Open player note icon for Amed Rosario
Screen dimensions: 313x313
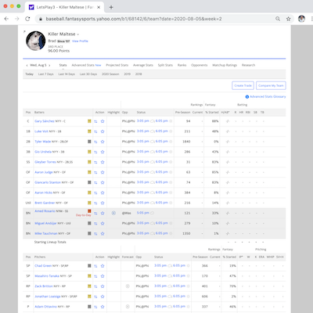pyautogui.click(x=89, y=211)
